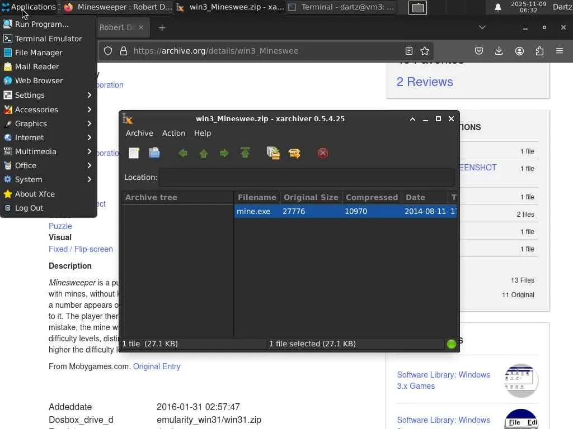Viewport: 573px width, 429px height.
Task: Select Log Out from Applications menu
Action: [x=48, y=208]
